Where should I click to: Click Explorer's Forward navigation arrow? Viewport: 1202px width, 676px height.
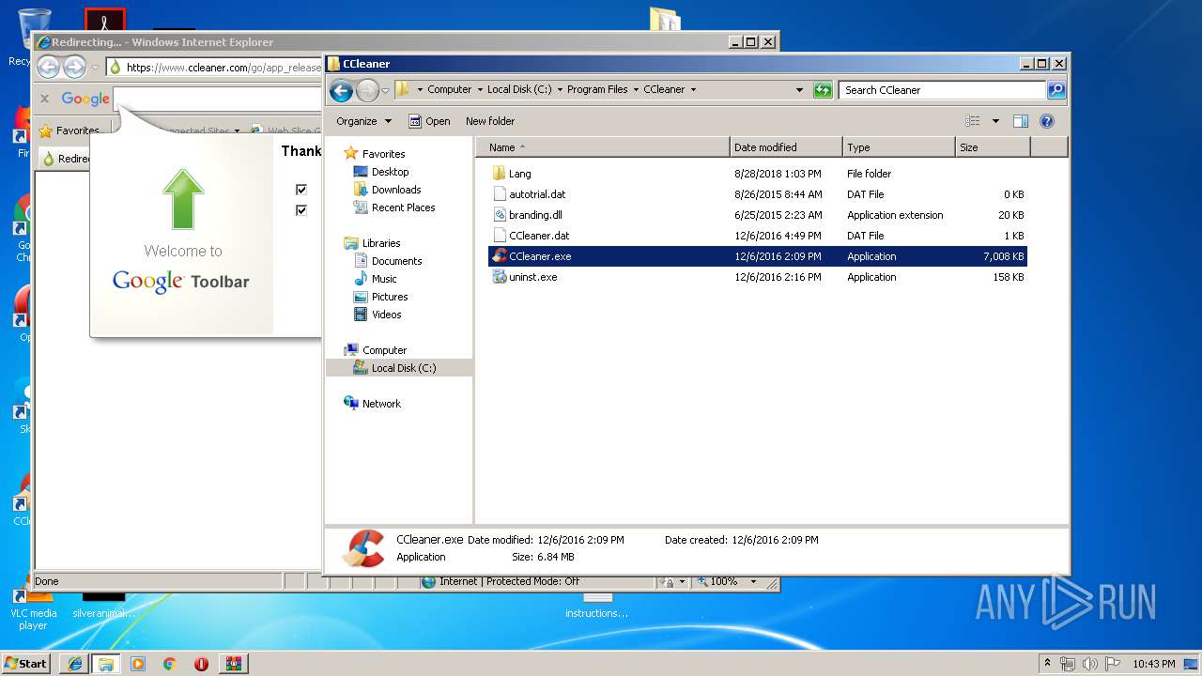367,90
